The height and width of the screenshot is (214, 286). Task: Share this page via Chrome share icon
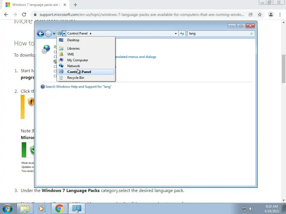pyautogui.click(x=251, y=14)
